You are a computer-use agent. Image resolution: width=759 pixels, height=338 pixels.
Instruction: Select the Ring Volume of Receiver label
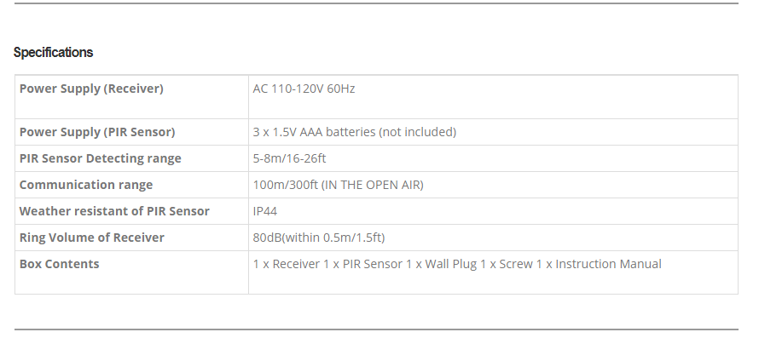click(92, 238)
